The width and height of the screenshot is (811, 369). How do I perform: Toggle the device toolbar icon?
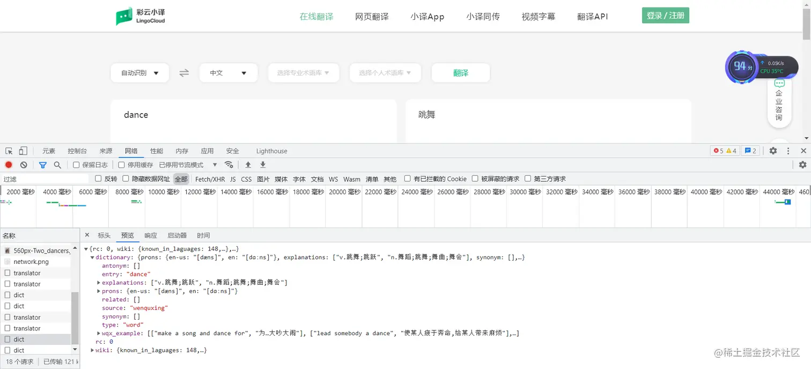[23, 151]
